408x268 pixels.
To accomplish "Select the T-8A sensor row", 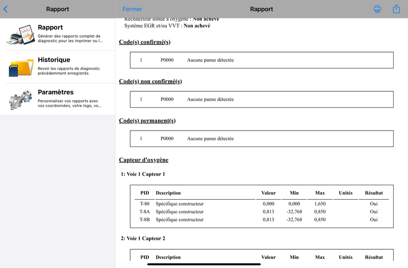I will point(262,211).
